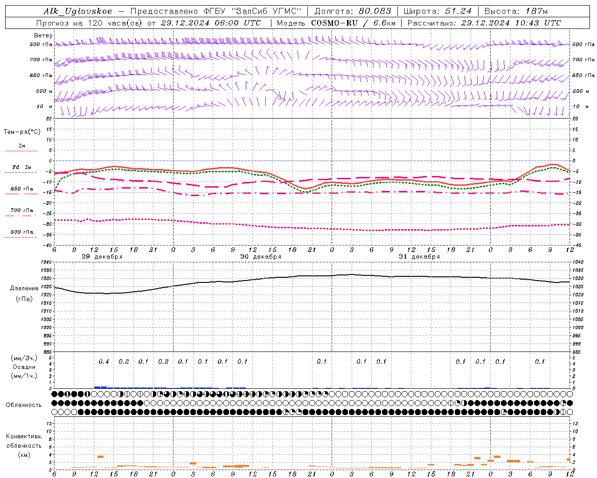
Task: Click the Модель COSMO-RU / 6.6км label
Action: (x=336, y=23)
